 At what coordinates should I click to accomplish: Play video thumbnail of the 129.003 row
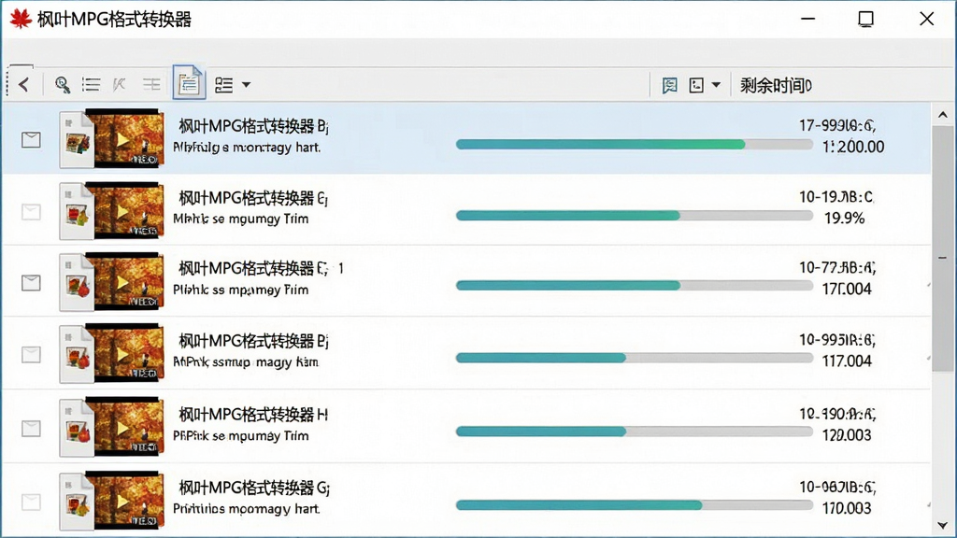coord(124,427)
